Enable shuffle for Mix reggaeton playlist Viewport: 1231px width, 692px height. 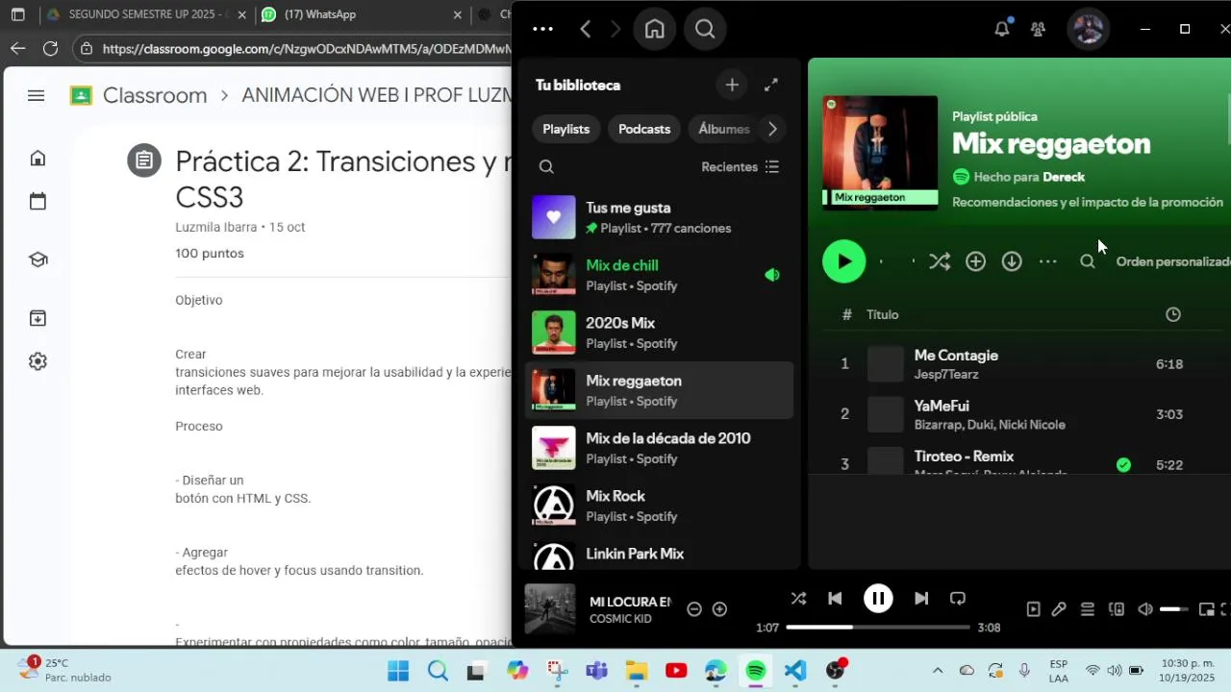(940, 261)
